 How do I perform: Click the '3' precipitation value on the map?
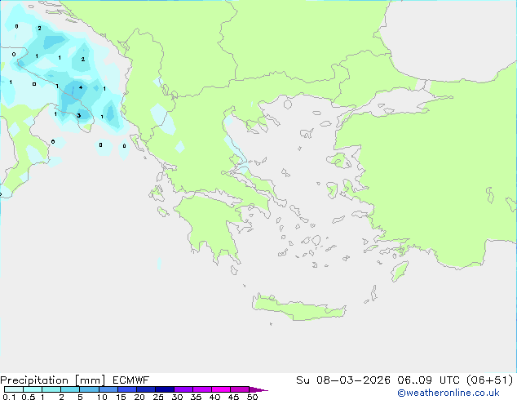click(x=79, y=116)
